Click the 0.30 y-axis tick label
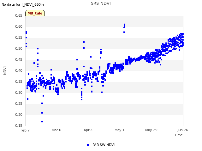202x151 pixels. pos(19,92)
